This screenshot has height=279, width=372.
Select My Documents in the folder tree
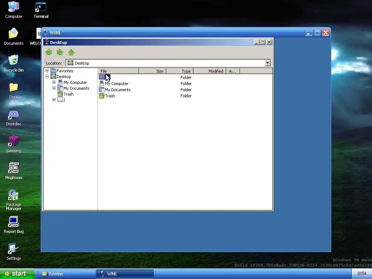pos(76,88)
